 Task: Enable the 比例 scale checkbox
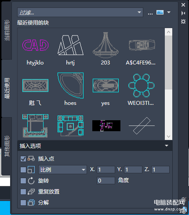point(23,170)
